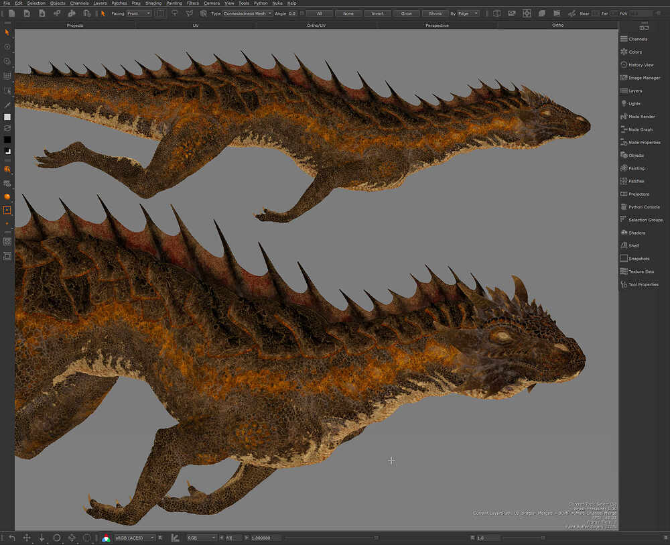Open the Python Console palette
The height and width of the screenshot is (545, 670).
(640, 207)
